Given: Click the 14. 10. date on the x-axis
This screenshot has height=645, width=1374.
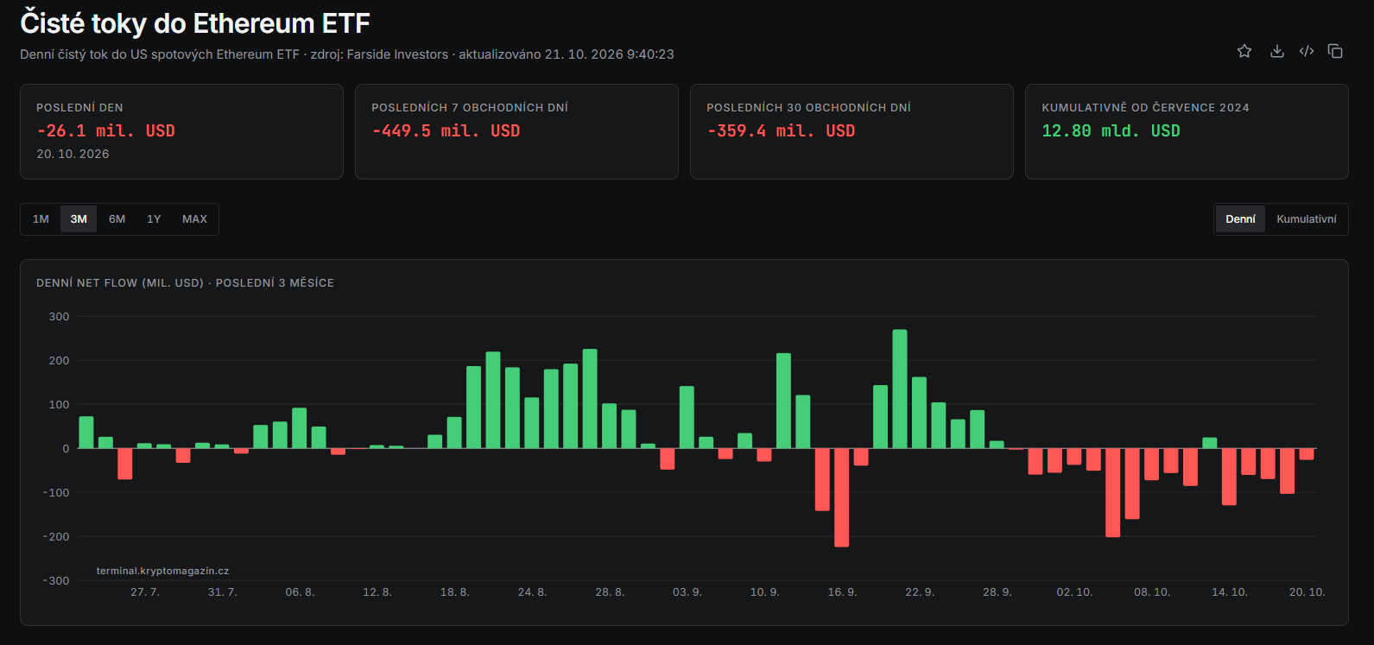Looking at the screenshot, I should (1230, 592).
